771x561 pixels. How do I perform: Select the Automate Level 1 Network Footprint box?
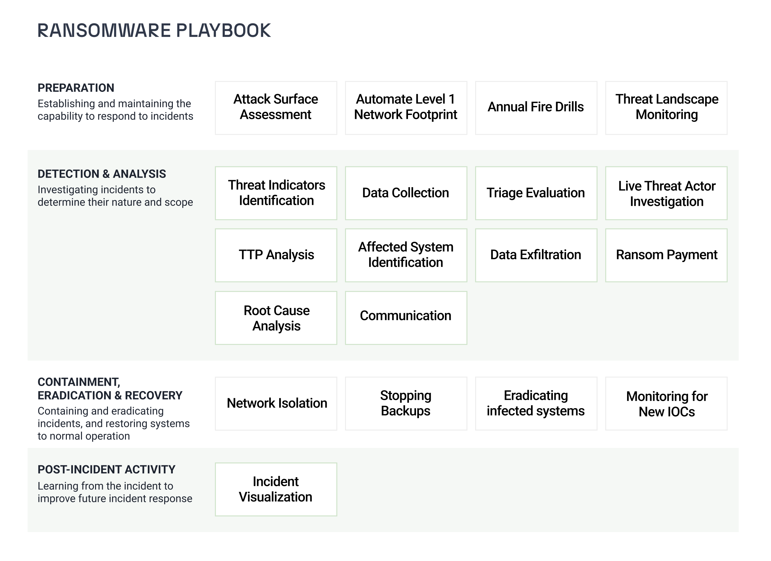tap(406, 108)
